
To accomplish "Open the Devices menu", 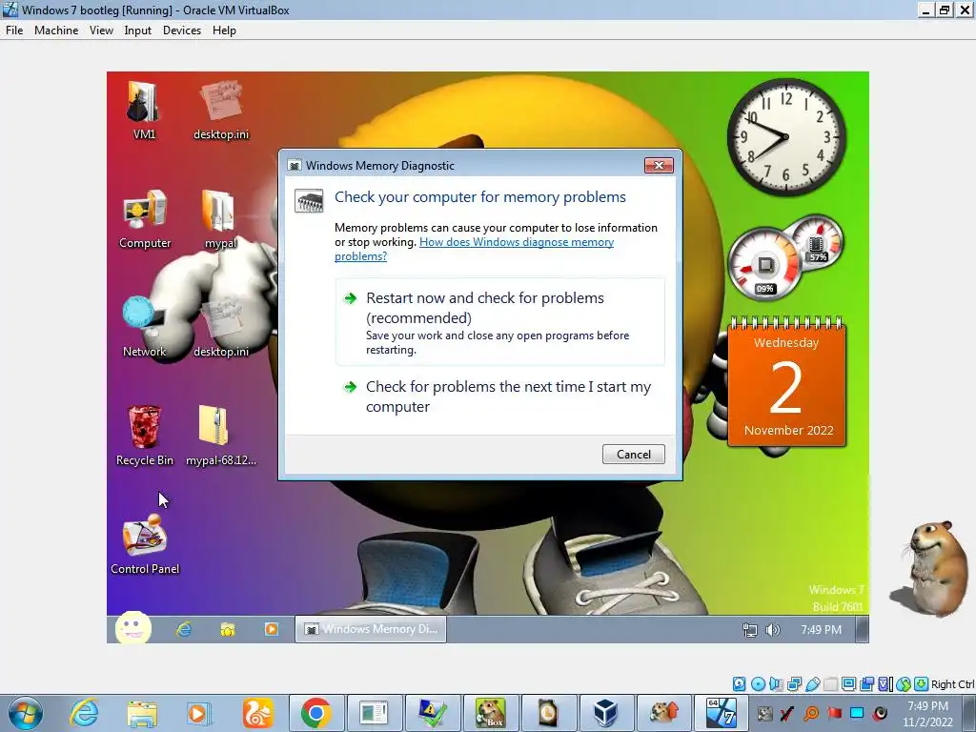I will (x=182, y=30).
